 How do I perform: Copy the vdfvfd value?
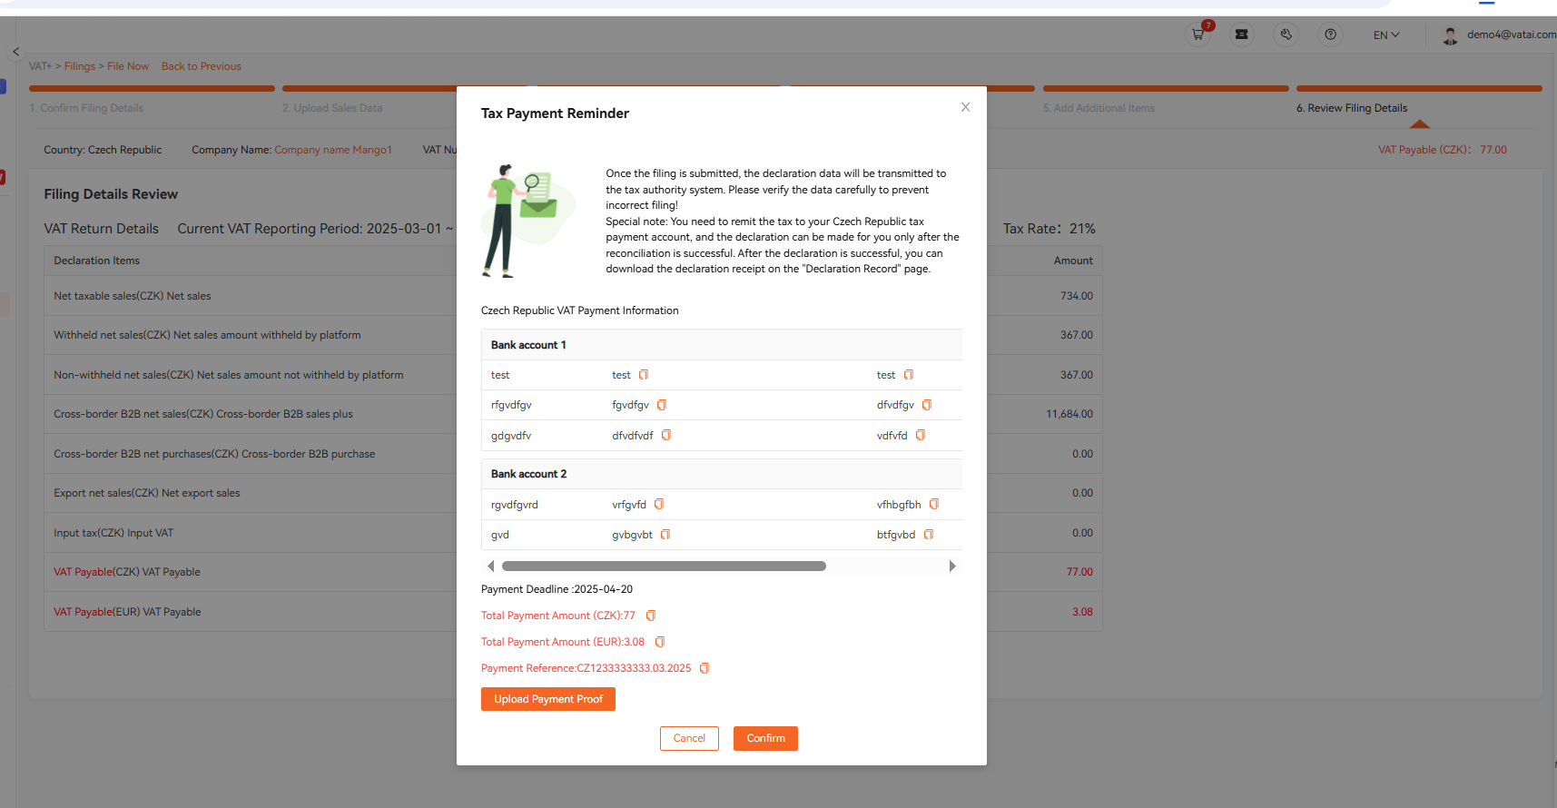[921, 436]
